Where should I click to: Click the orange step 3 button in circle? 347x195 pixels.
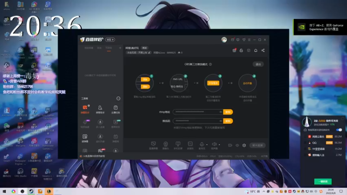point(213,83)
